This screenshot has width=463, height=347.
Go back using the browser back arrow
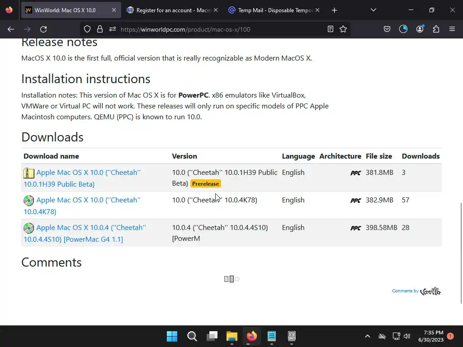(x=11, y=29)
